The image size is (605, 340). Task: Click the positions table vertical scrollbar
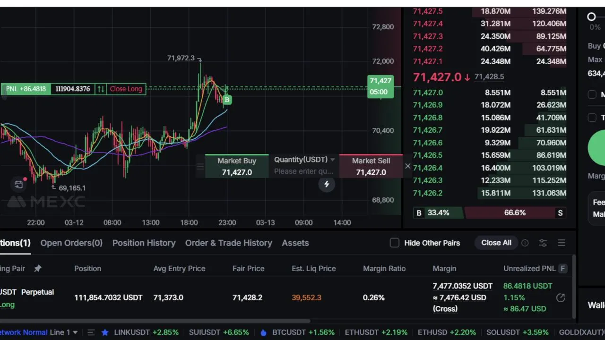(x=574, y=286)
